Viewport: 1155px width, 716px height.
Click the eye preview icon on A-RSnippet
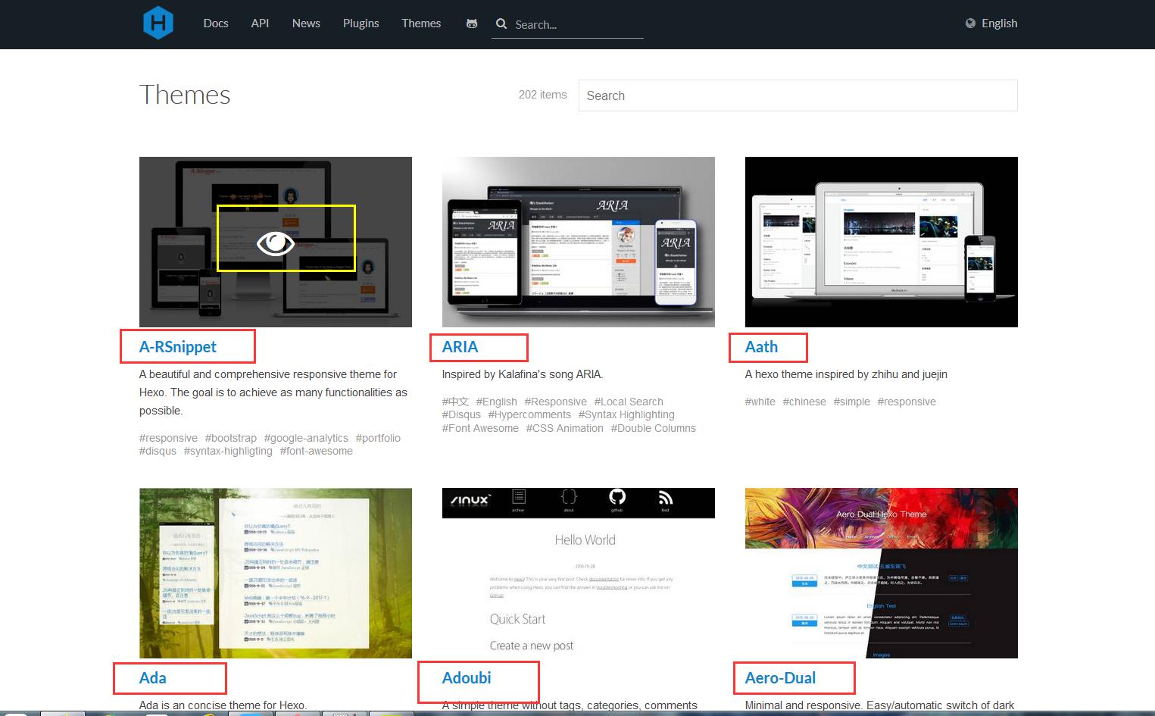pos(276,242)
